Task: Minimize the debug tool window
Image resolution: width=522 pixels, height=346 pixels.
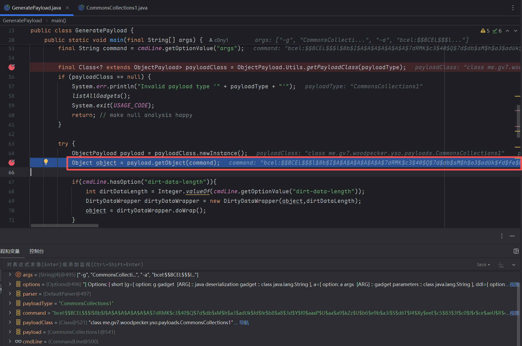Action: click(x=512, y=236)
